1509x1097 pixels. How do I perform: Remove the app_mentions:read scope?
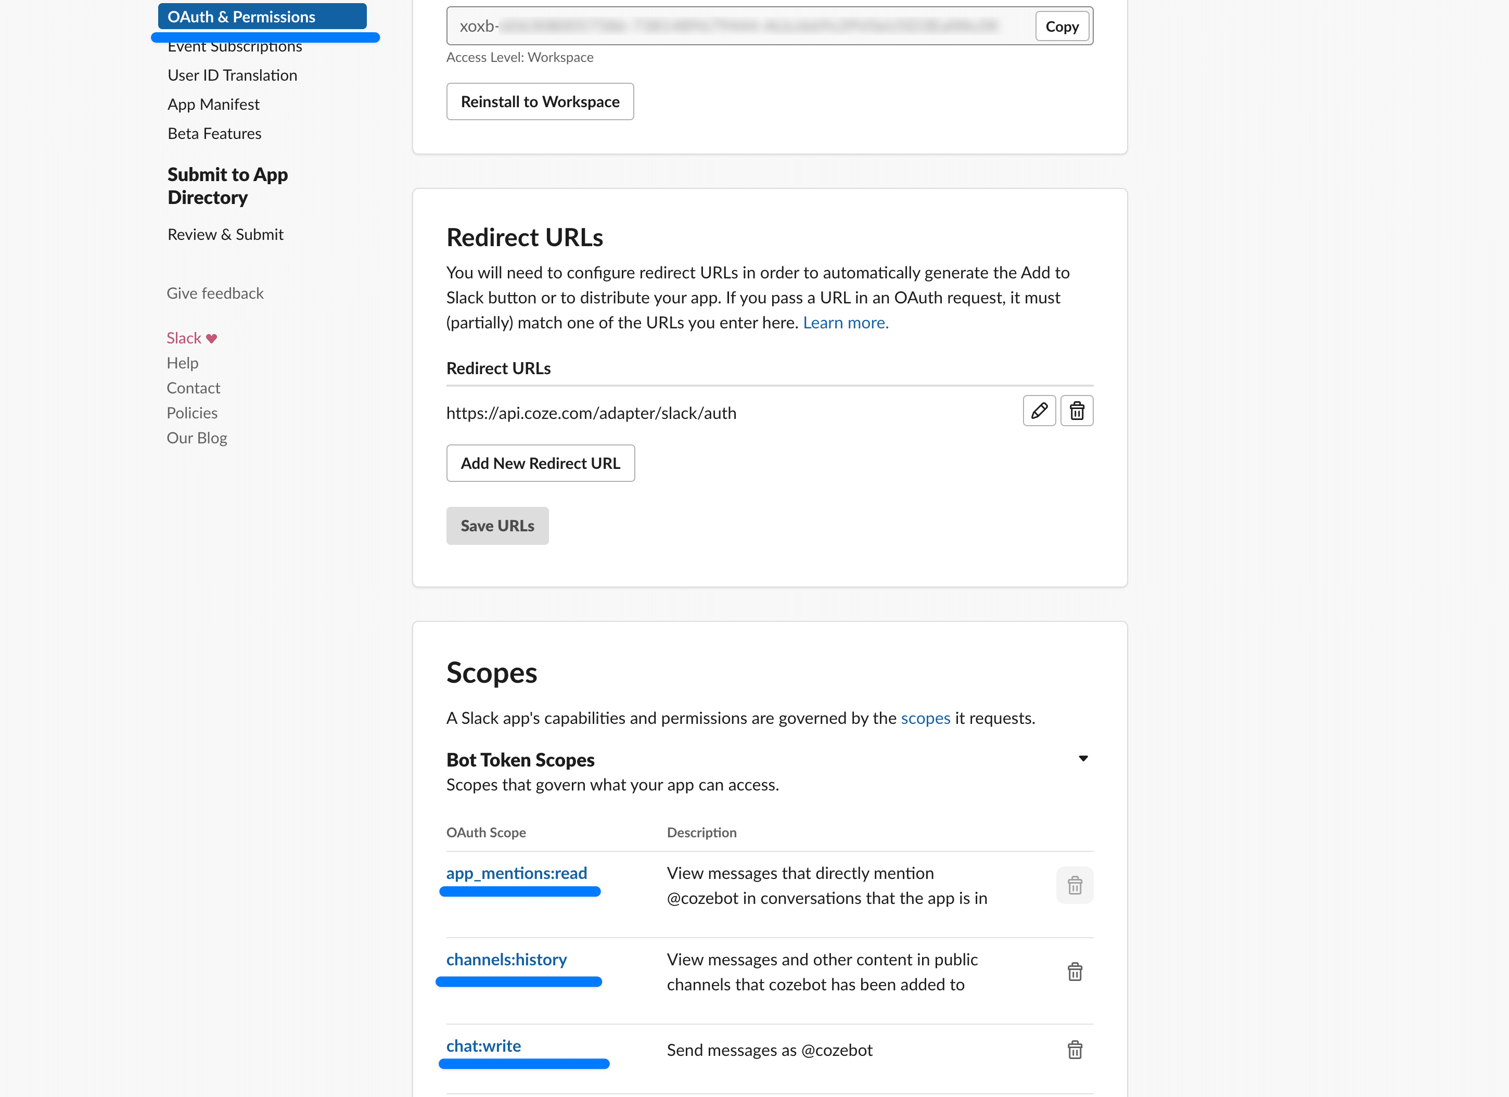[x=1074, y=885]
